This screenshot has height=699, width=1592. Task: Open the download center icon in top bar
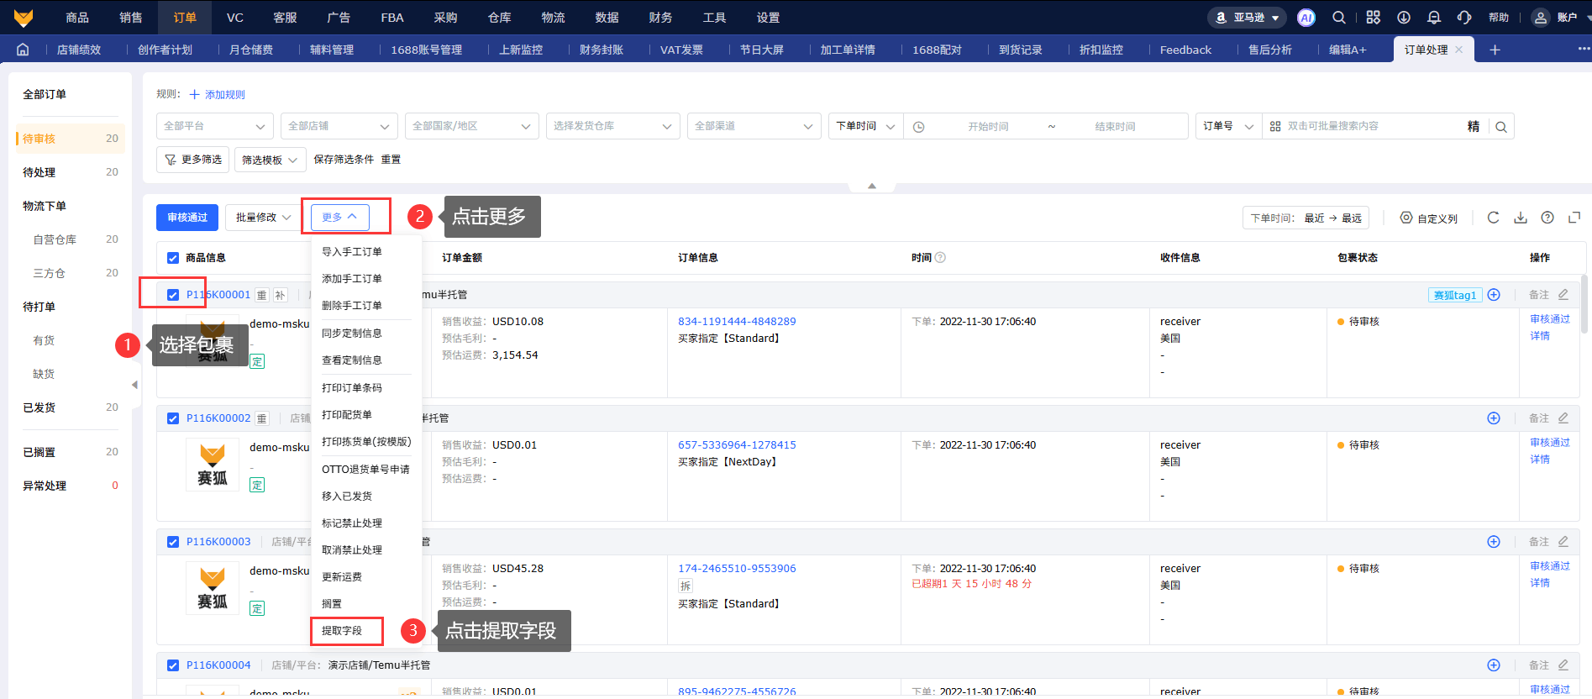[x=1404, y=18]
